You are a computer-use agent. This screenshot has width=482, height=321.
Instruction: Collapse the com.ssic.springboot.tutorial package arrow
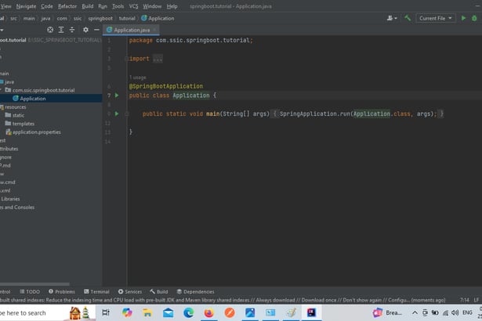(2, 90)
